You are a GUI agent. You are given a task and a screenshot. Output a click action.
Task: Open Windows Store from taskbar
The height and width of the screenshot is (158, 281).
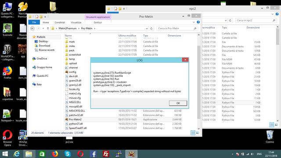42,154
